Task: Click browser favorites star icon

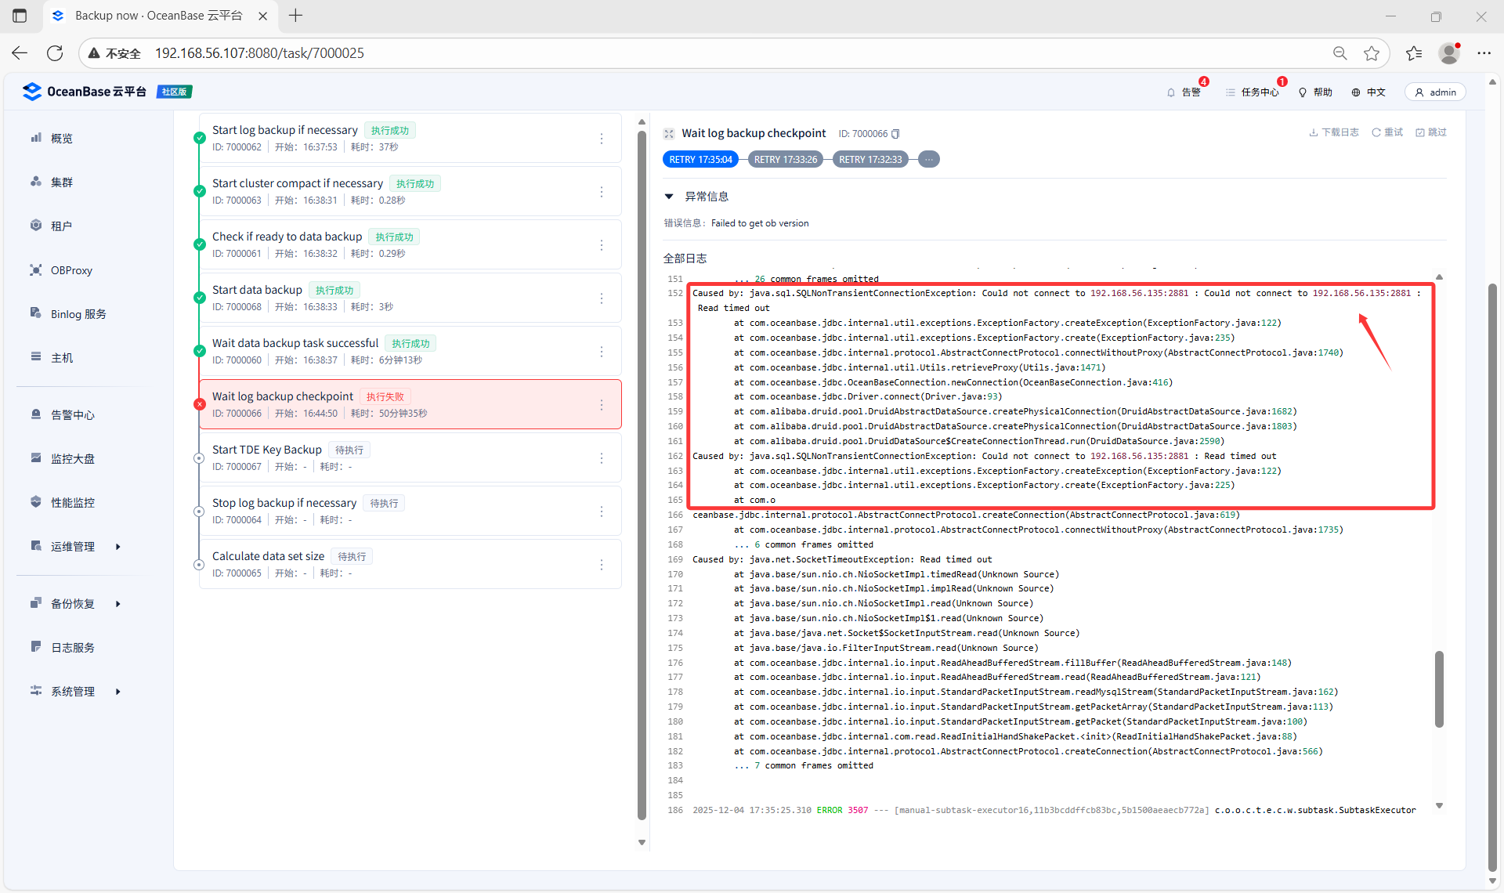Action: coord(1371,53)
